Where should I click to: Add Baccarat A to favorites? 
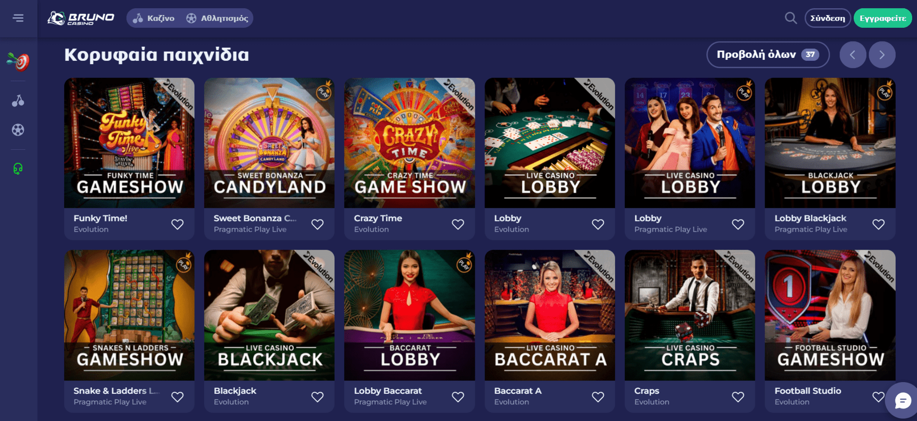(598, 397)
